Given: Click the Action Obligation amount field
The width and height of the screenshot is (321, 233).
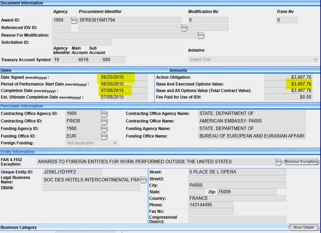Looking at the screenshot, I should [288, 77].
